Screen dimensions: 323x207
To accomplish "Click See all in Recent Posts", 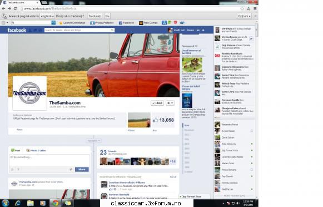I will point(173,177).
